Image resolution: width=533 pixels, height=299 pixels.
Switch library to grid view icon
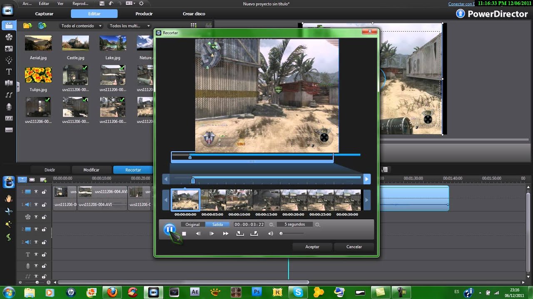[193, 26]
